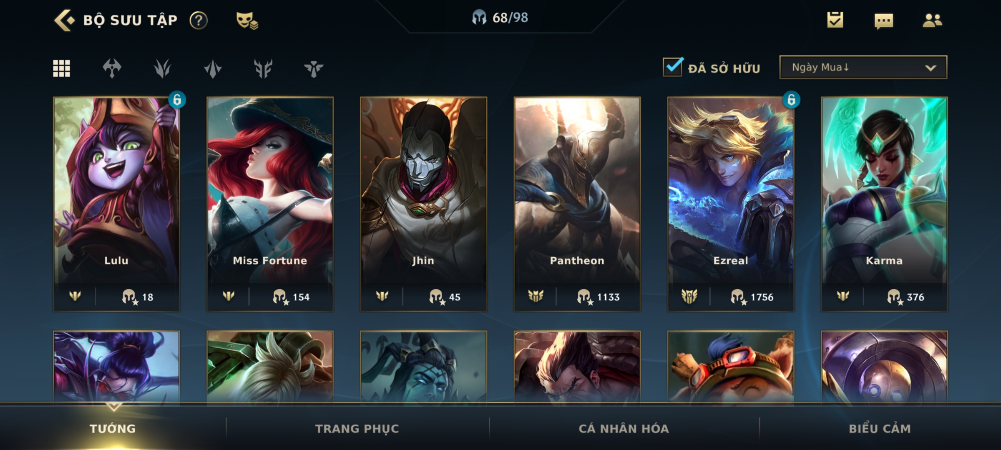Open the Biểu Cảm tab

[880, 429]
